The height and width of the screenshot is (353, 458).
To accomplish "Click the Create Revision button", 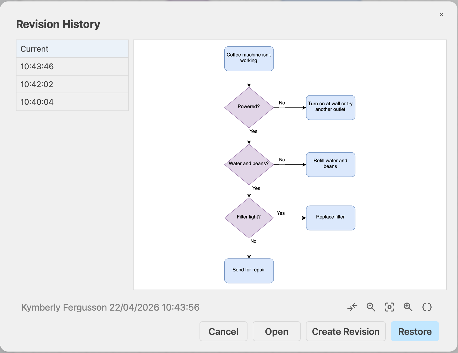I will pos(346,331).
